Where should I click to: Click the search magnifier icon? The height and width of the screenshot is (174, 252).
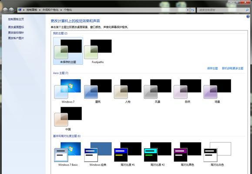[x=247, y=10]
